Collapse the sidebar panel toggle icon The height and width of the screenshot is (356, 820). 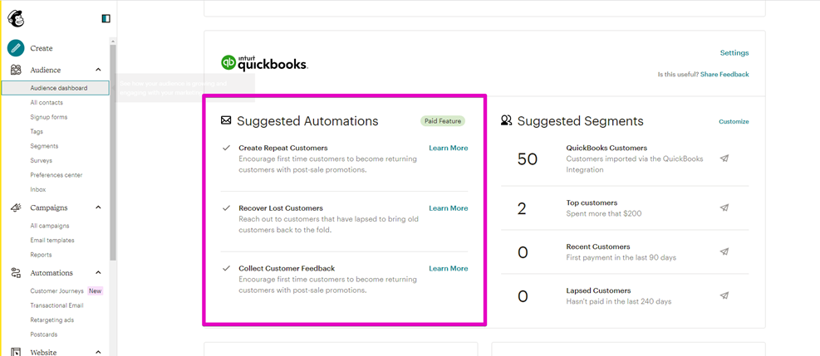click(106, 18)
